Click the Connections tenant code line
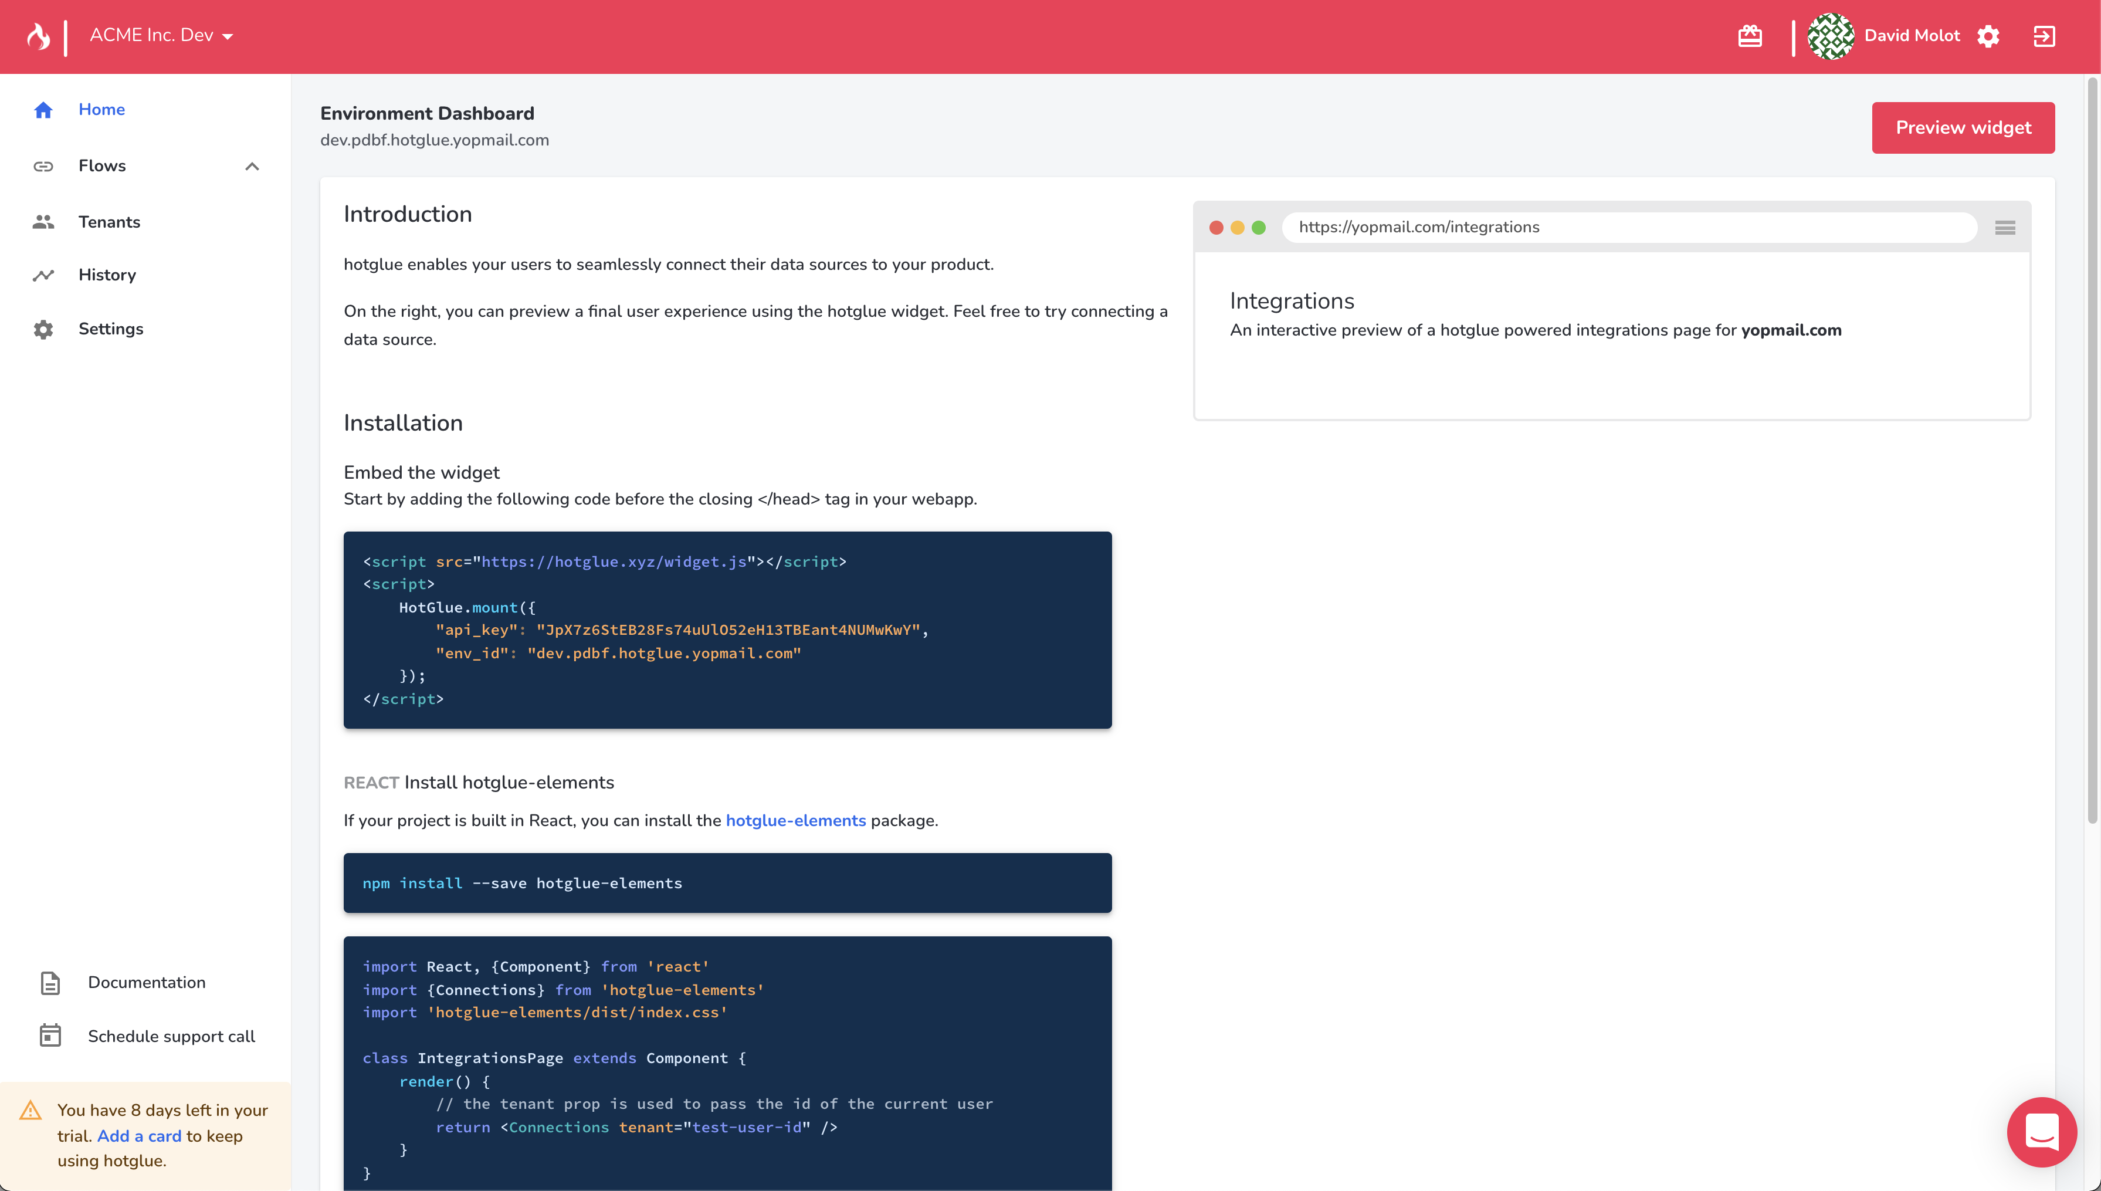 tap(636, 1127)
